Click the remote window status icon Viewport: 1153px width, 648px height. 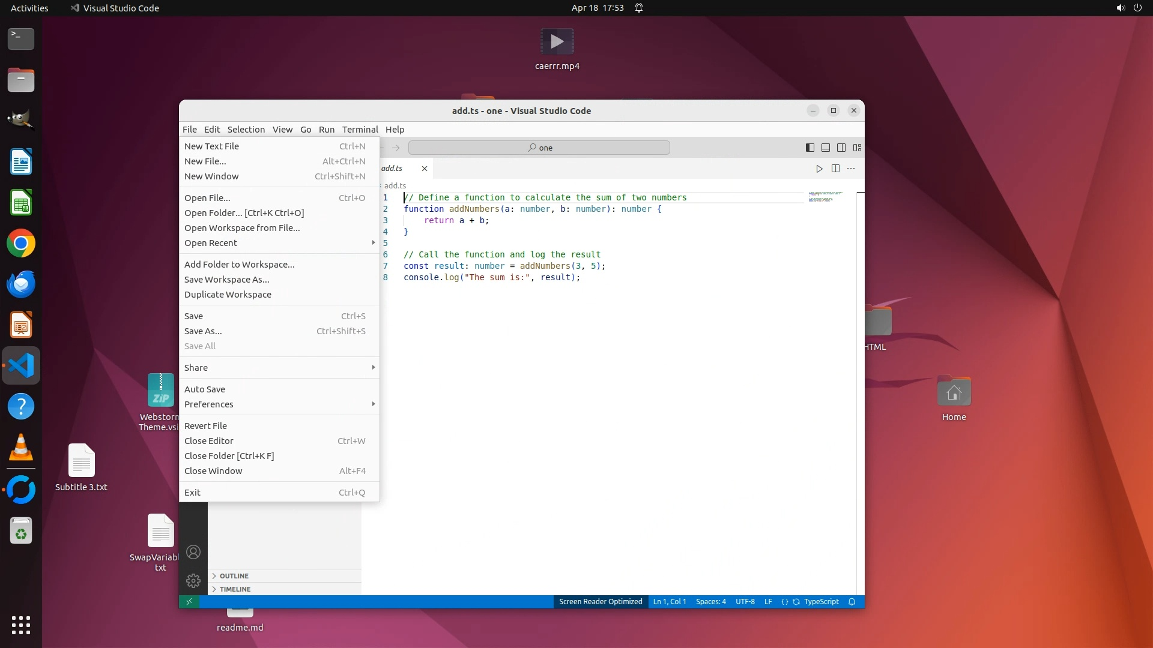189,602
